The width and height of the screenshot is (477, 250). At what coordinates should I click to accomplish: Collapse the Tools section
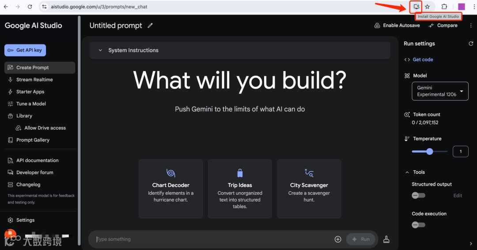tap(407, 172)
